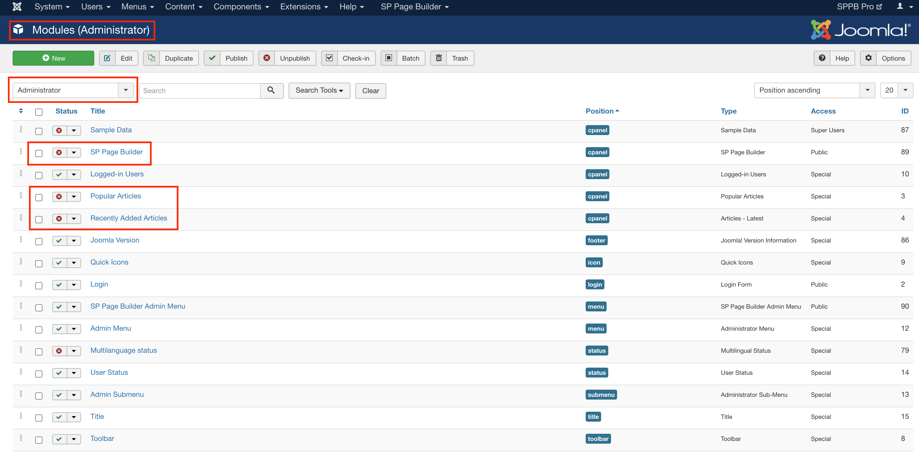
Task: Open the Extensions menu
Action: click(304, 7)
